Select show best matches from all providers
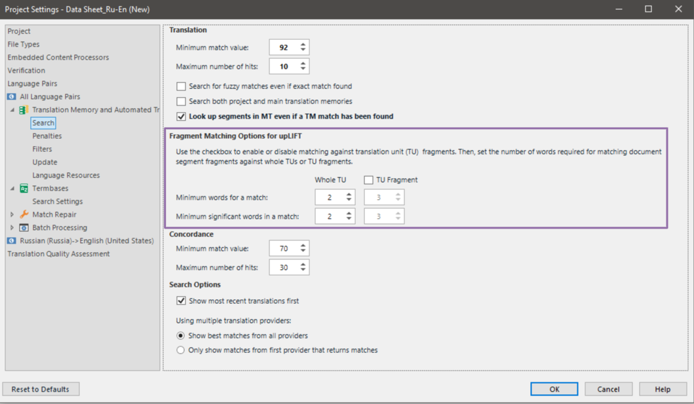Screen dimensions: 694x404 (181, 335)
